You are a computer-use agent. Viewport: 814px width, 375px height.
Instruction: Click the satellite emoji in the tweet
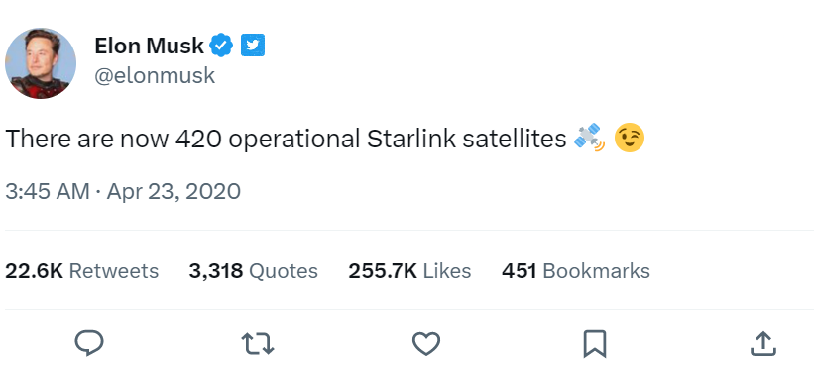pyautogui.click(x=590, y=139)
